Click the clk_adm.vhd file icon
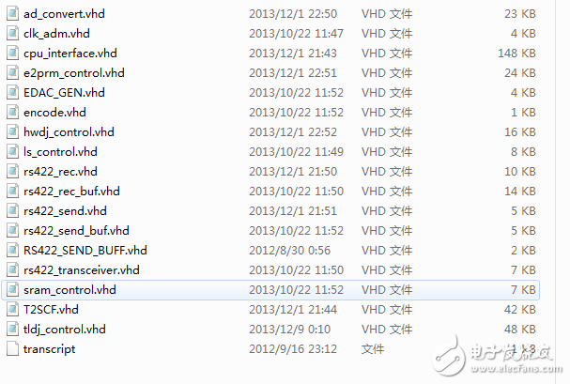 [x=13, y=34]
